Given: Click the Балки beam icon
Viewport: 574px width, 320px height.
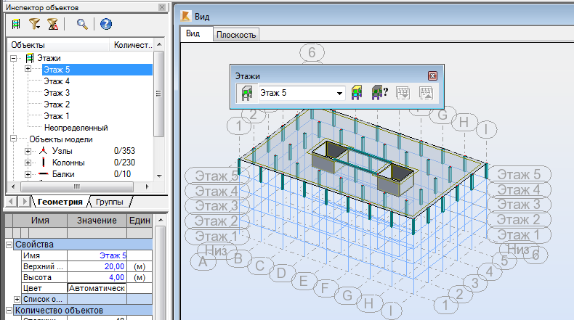Looking at the screenshot, I should pyautogui.click(x=43, y=174).
